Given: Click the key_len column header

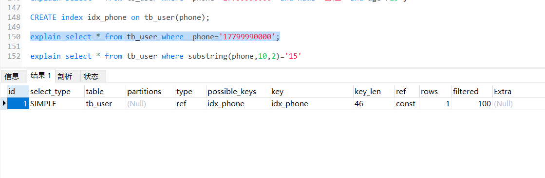Looking at the screenshot, I should (374, 91).
